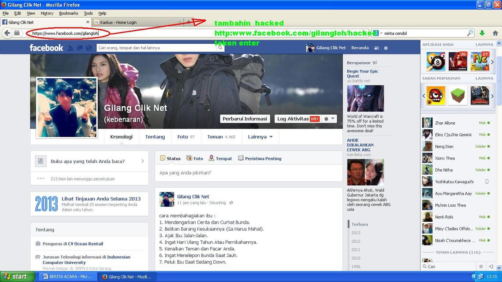This screenshot has width=502, height=282.
Task: Open the History menu
Action: (x=47, y=13)
